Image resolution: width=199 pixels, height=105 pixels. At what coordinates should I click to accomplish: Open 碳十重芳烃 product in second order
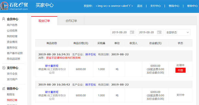52,92
